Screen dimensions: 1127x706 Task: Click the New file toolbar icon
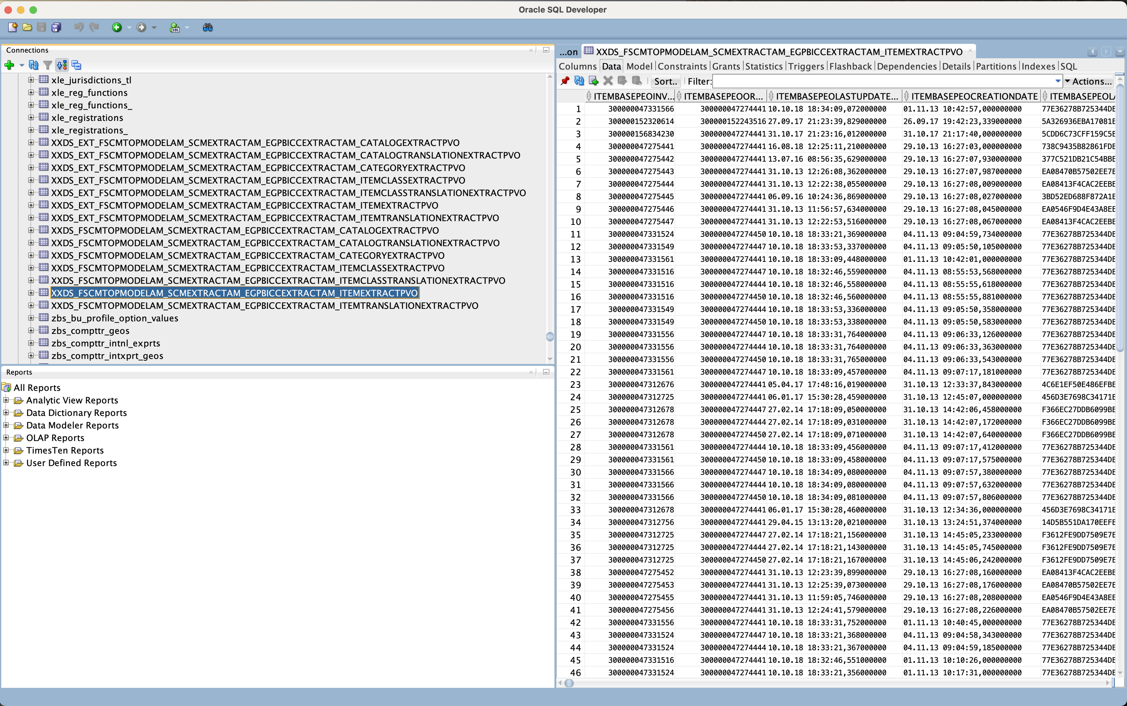[13, 28]
